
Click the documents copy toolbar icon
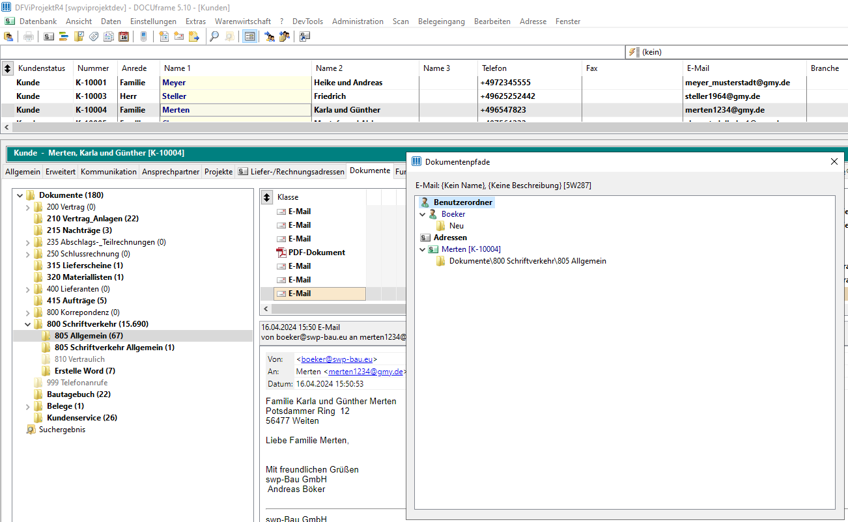pyautogui.click(x=109, y=36)
